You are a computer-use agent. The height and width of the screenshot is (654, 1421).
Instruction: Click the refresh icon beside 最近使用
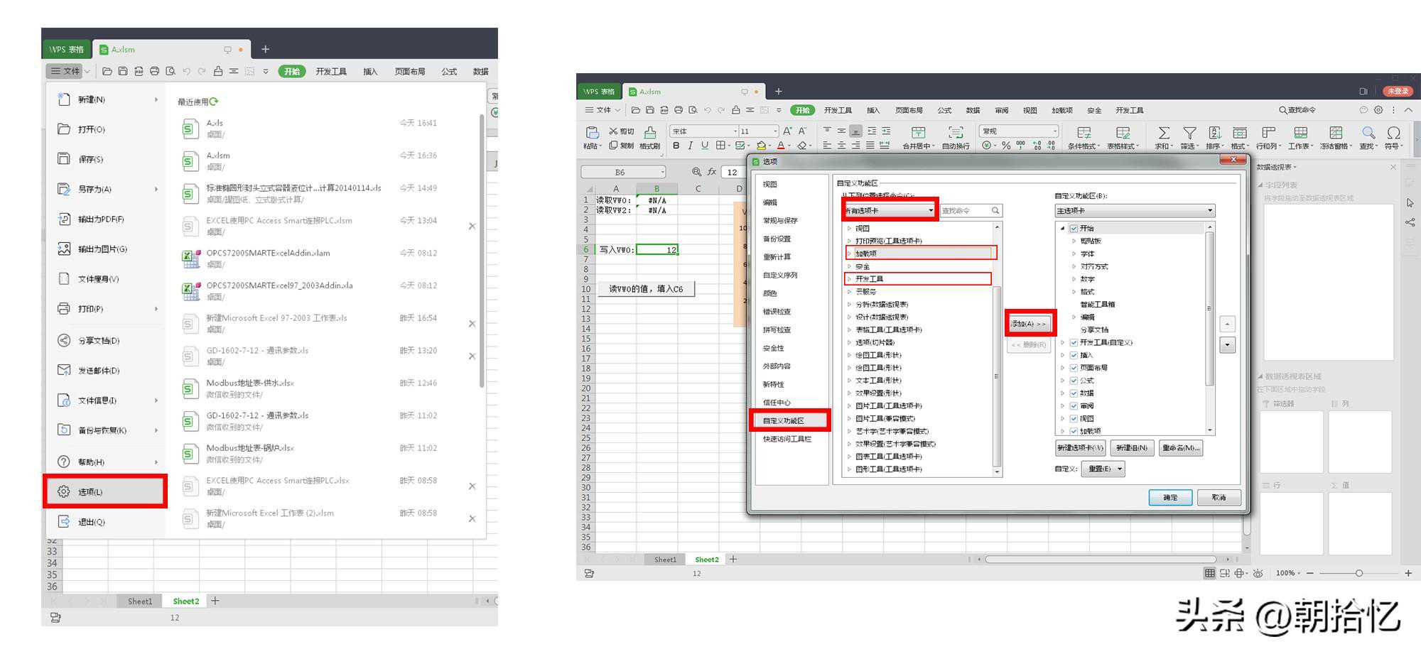click(214, 102)
